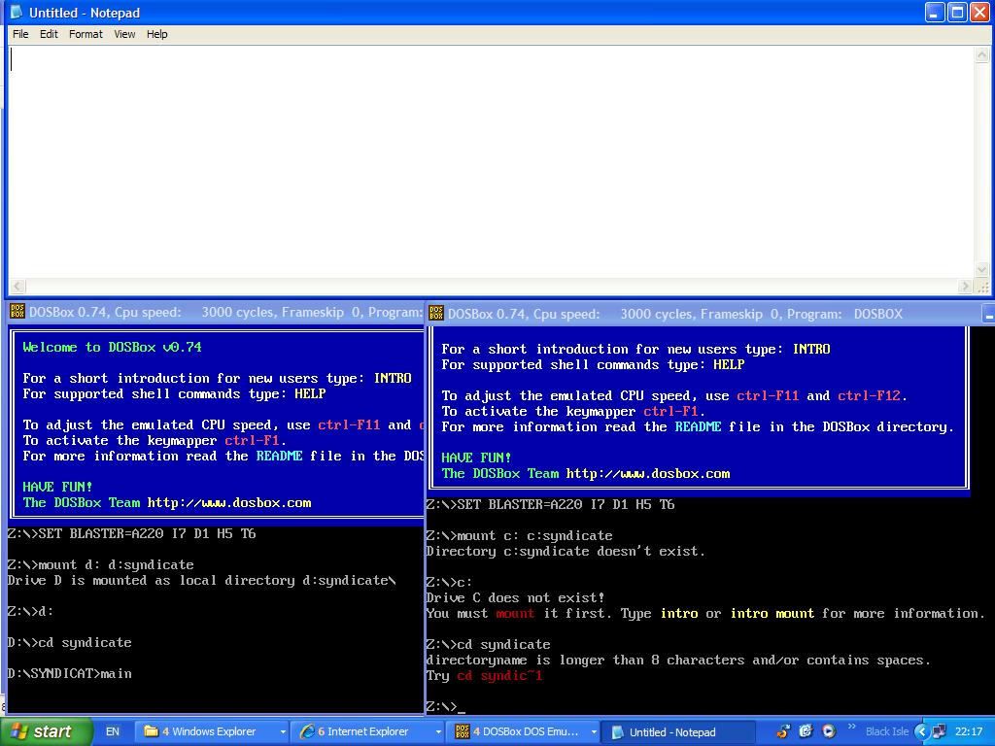Minimize the Notepad window
The image size is (995, 746).
pos(934,12)
